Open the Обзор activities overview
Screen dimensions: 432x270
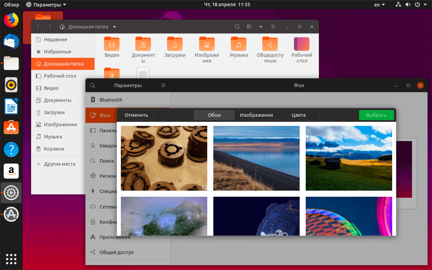pyautogui.click(x=12, y=5)
